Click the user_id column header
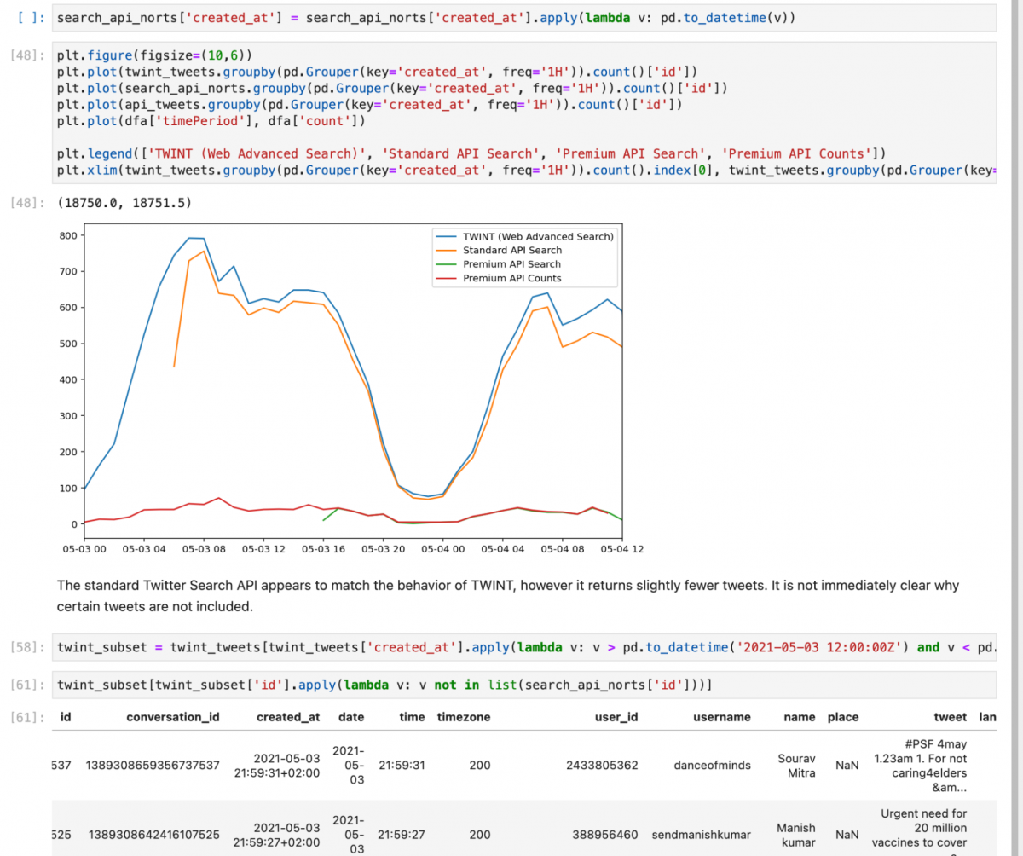This screenshot has height=856, width=1023. 616,717
